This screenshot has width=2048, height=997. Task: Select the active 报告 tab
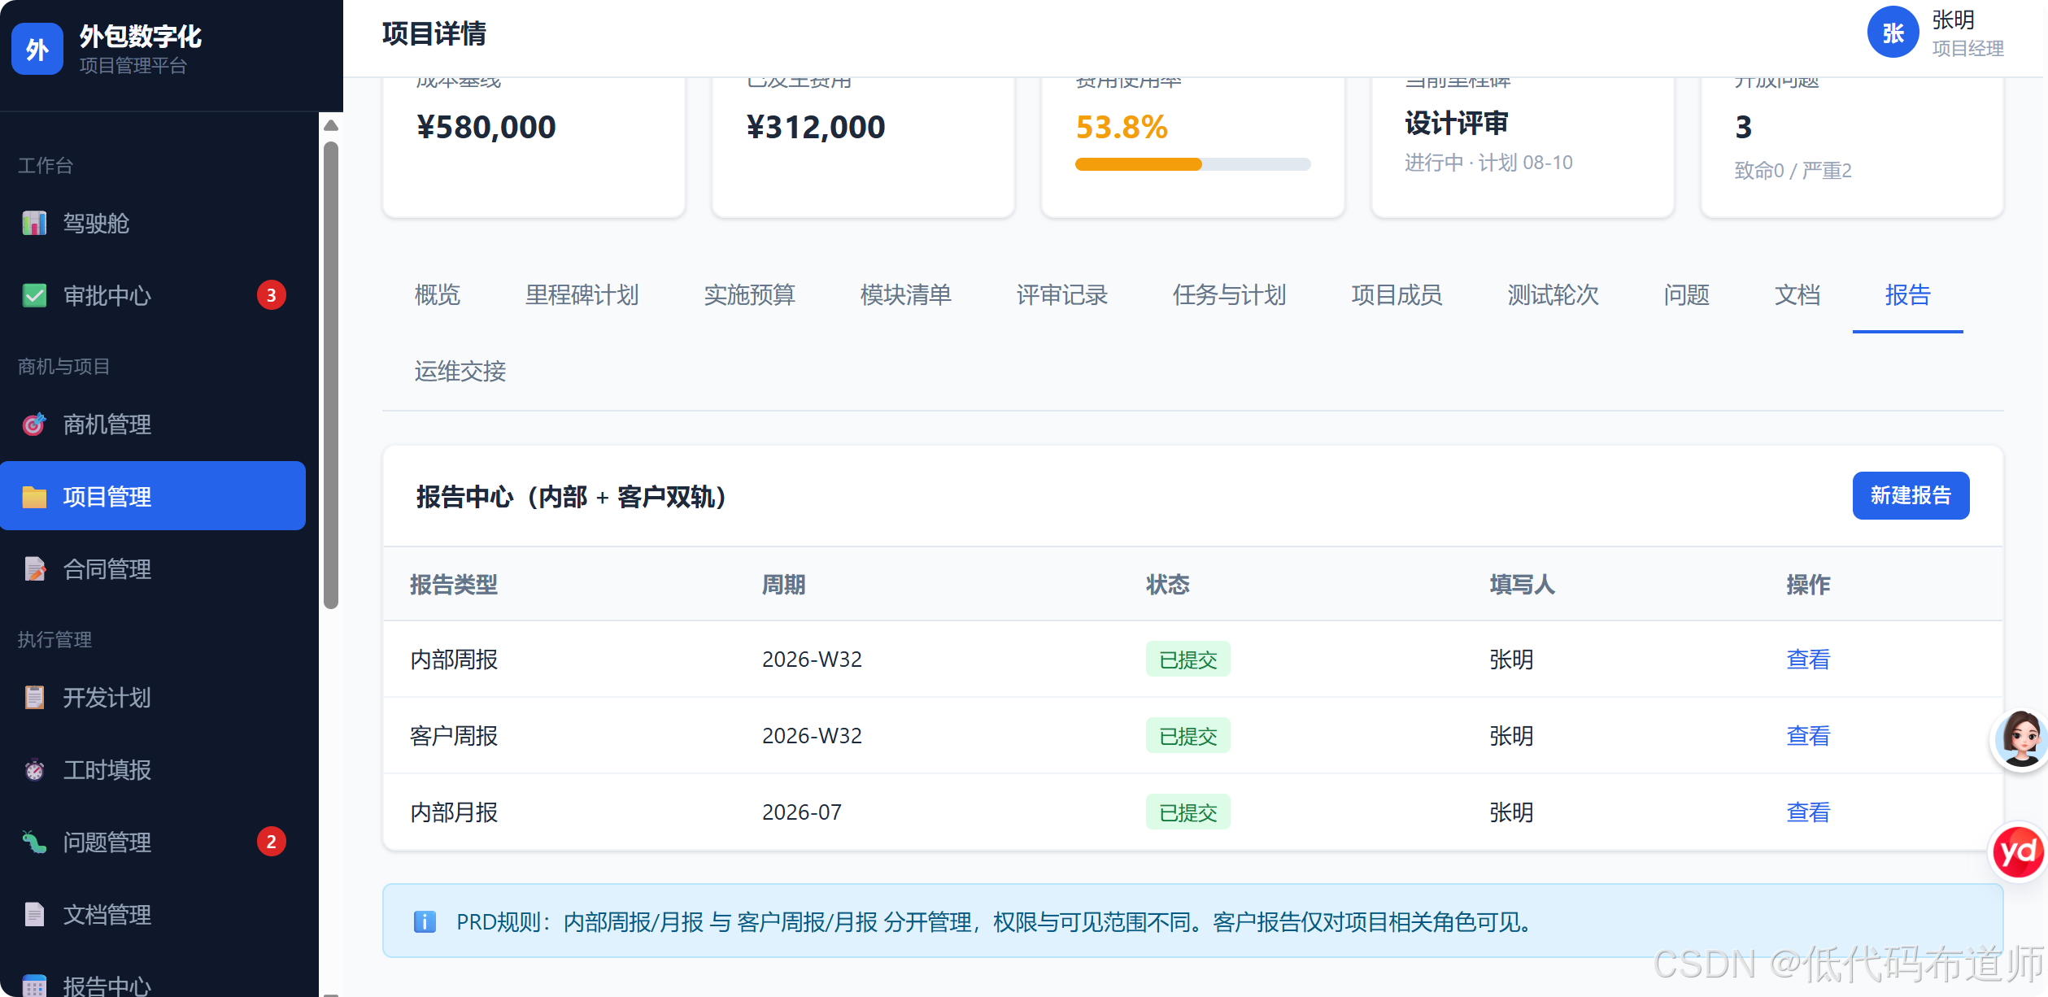(x=1908, y=294)
